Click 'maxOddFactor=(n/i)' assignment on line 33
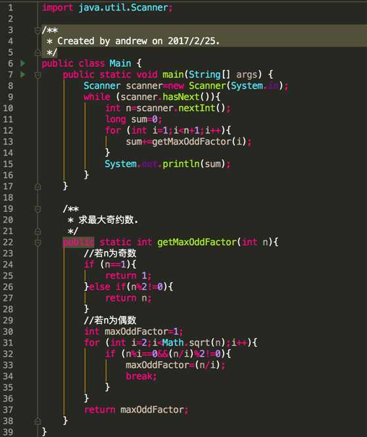This screenshot has width=367, height=437. (172, 365)
